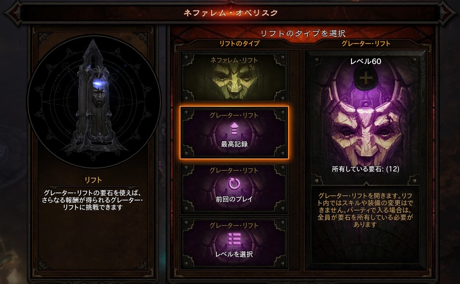Click the diamond ornament at the title bar's left end

[x=12, y=13]
